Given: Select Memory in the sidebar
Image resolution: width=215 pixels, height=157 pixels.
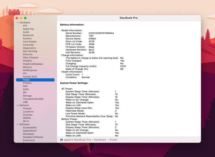Looking at the screenshot, I should click(27, 67).
